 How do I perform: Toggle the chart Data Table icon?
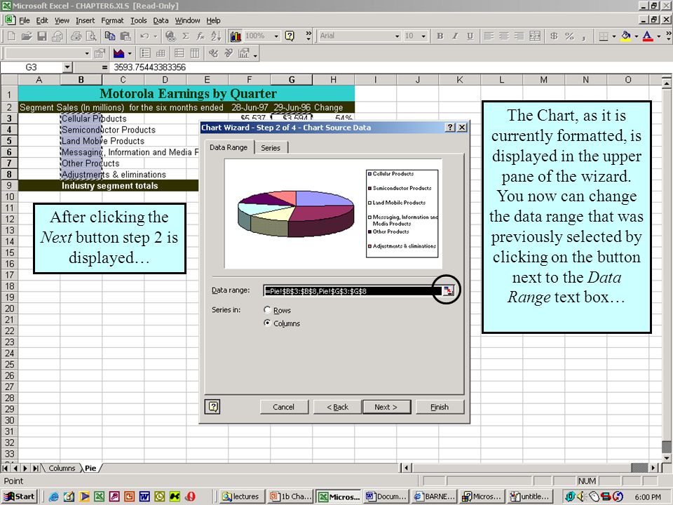tap(161, 54)
